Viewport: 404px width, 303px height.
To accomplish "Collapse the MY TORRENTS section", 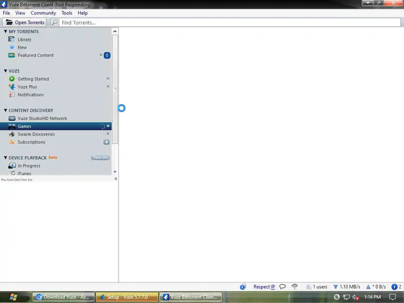I will [x=6, y=32].
